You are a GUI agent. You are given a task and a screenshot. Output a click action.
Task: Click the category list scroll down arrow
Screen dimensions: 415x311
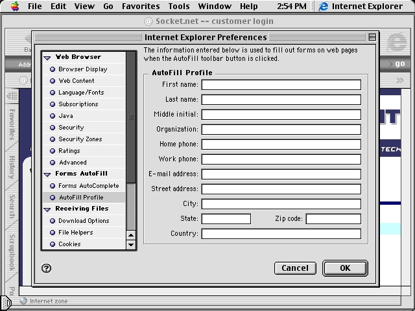131,245
